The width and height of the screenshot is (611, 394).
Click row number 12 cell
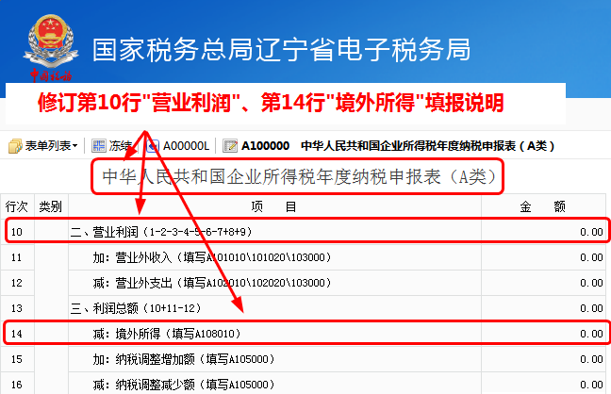point(17,283)
